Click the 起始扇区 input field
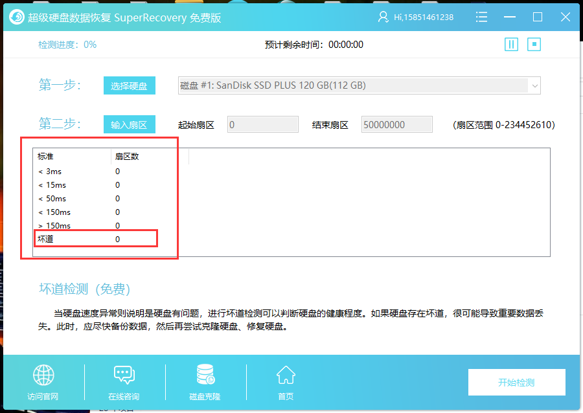Screen dimensions: 583x413 [x=263, y=124]
